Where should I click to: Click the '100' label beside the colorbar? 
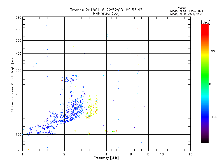click(x=212, y=52)
